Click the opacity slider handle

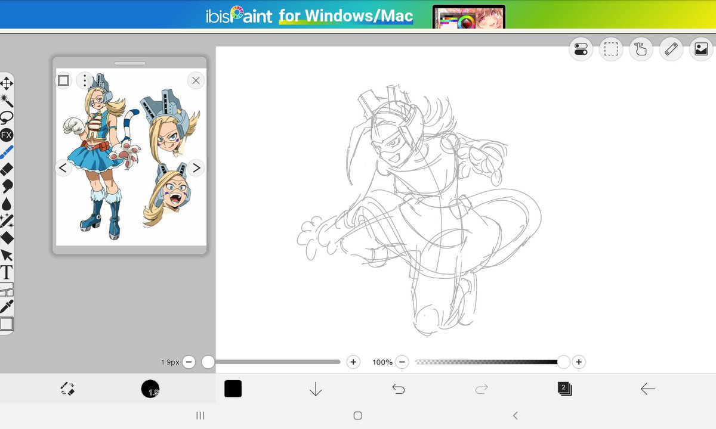pos(563,362)
